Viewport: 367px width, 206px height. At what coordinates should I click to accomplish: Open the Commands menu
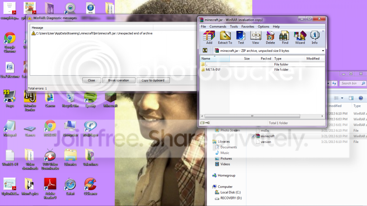pyautogui.click(x=218, y=27)
